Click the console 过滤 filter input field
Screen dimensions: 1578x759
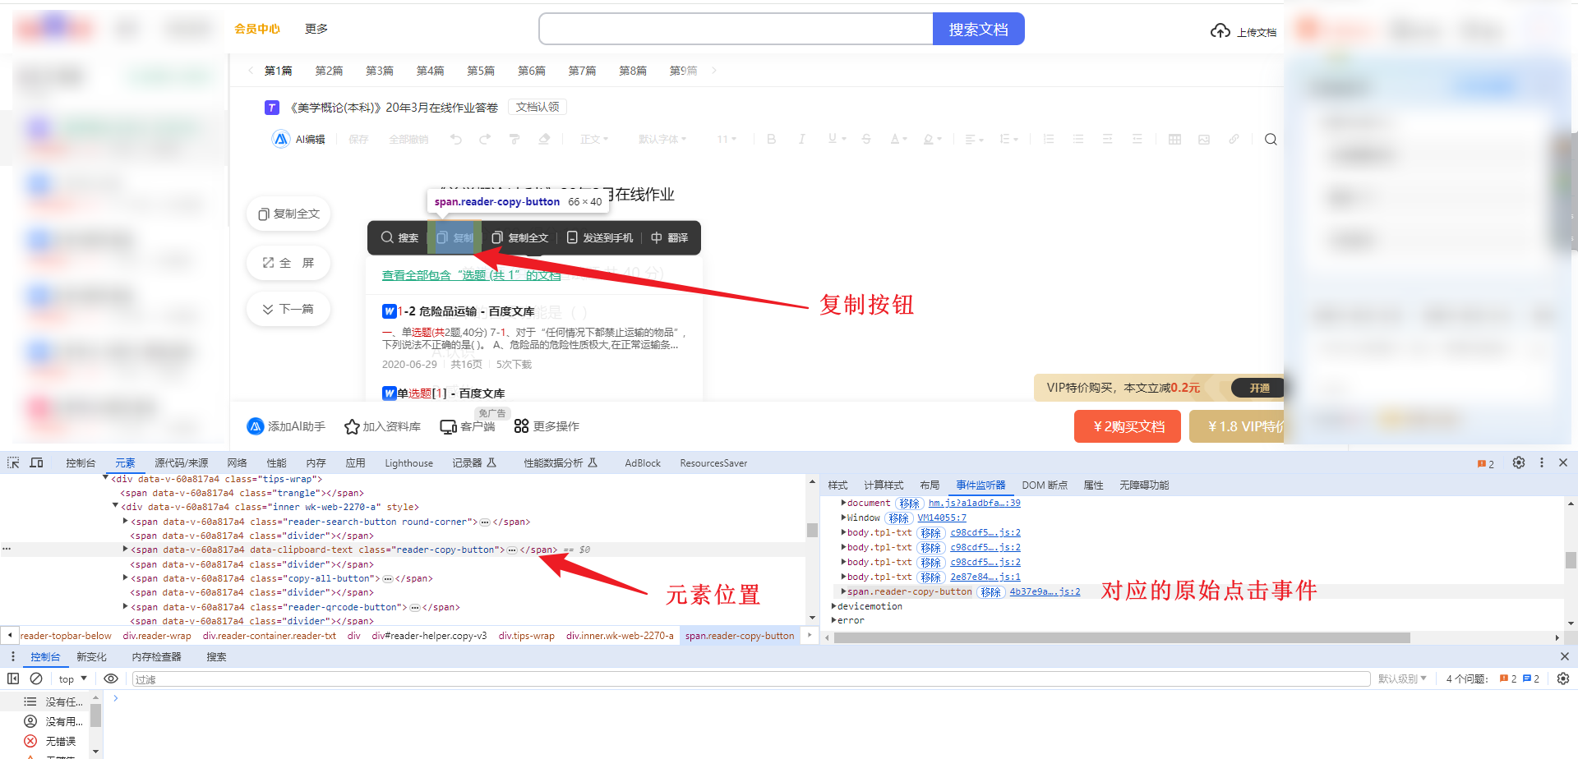[750, 678]
